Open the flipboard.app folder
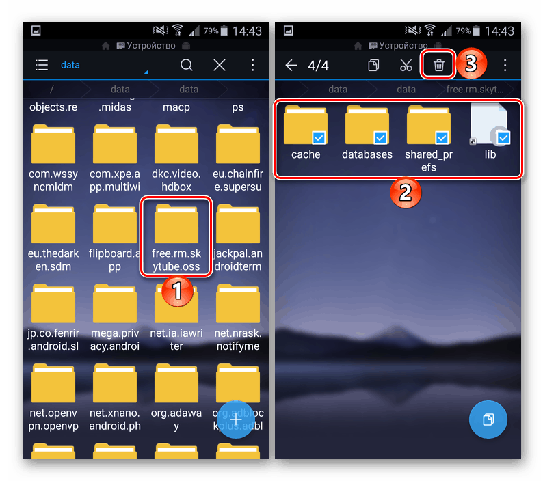Screen dimensions: 543x481 tap(115, 237)
